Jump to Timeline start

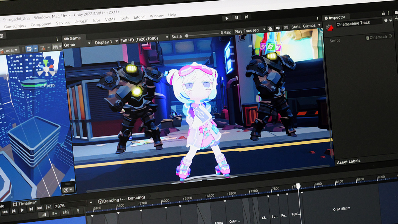click(5, 212)
